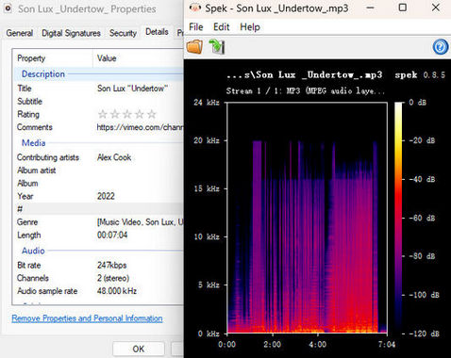This screenshot has width=451, height=358.
Task: Select the # track number row
Action: pos(99,209)
